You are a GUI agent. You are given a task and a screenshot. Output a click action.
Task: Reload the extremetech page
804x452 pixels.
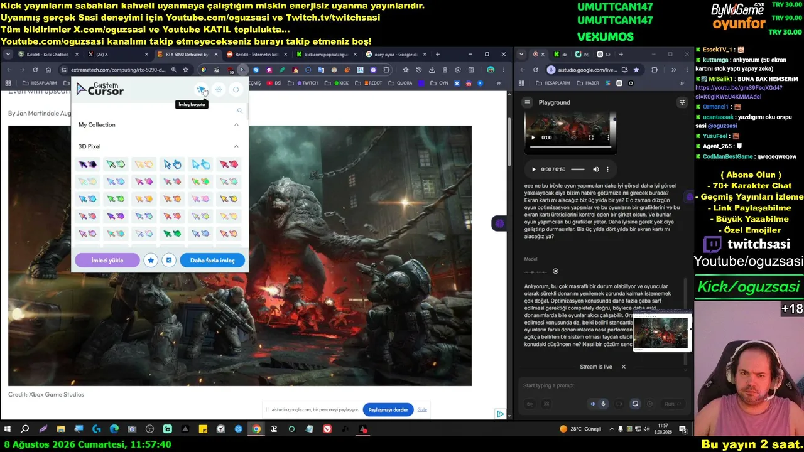[x=35, y=70]
